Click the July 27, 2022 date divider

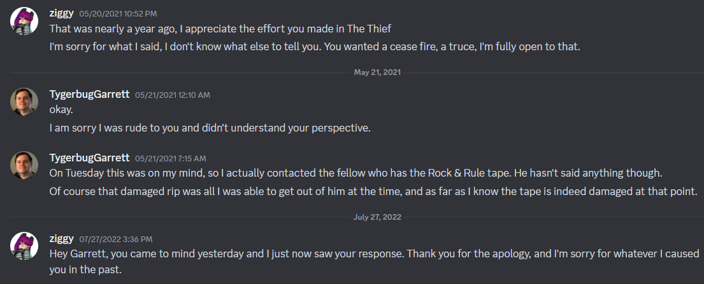click(x=378, y=217)
